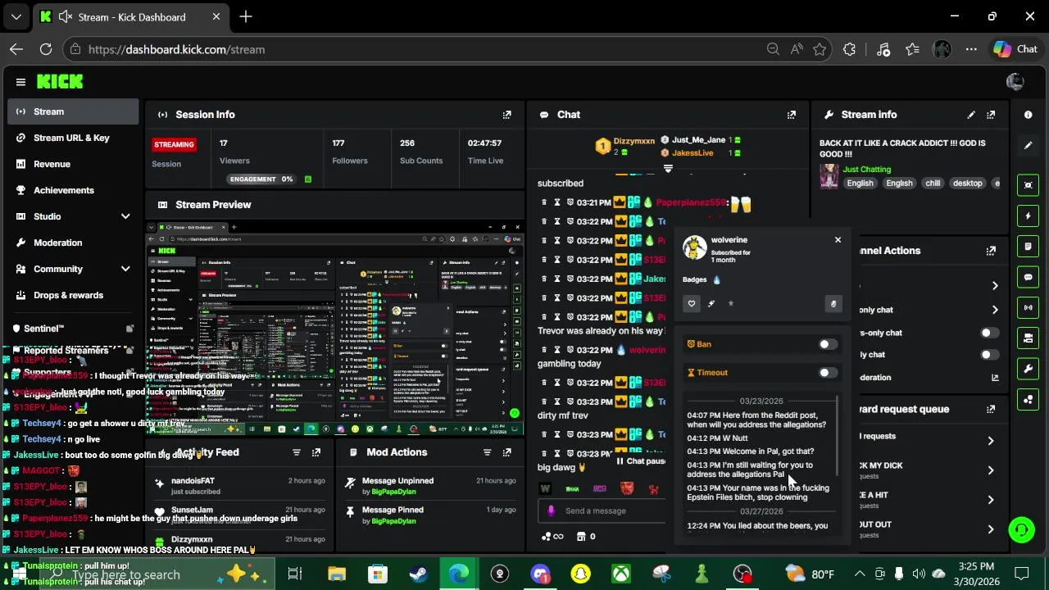Open the account avatar menu
This screenshot has width=1049, height=590.
click(x=1015, y=82)
